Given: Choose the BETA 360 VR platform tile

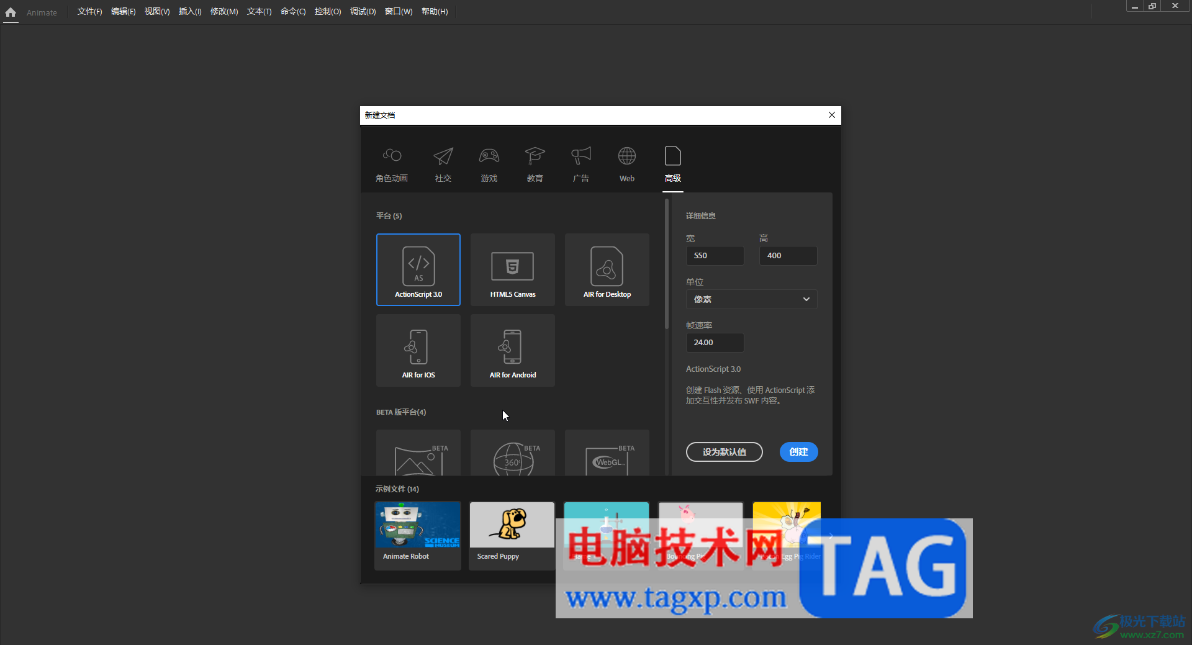Looking at the screenshot, I should [513, 453].
